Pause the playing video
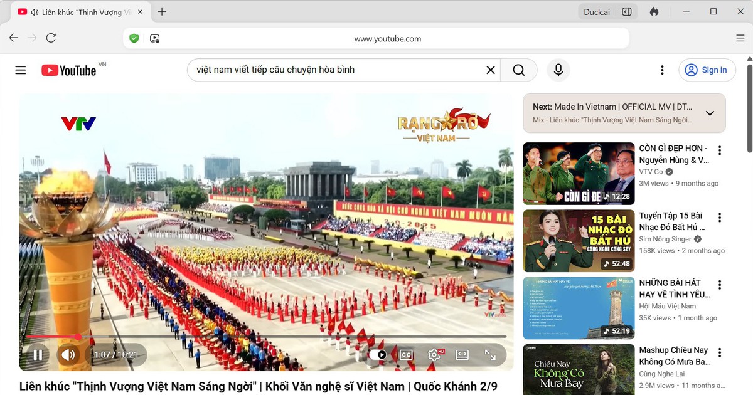The width and height of the screenshot is (753, 395). tap(38, 355)
